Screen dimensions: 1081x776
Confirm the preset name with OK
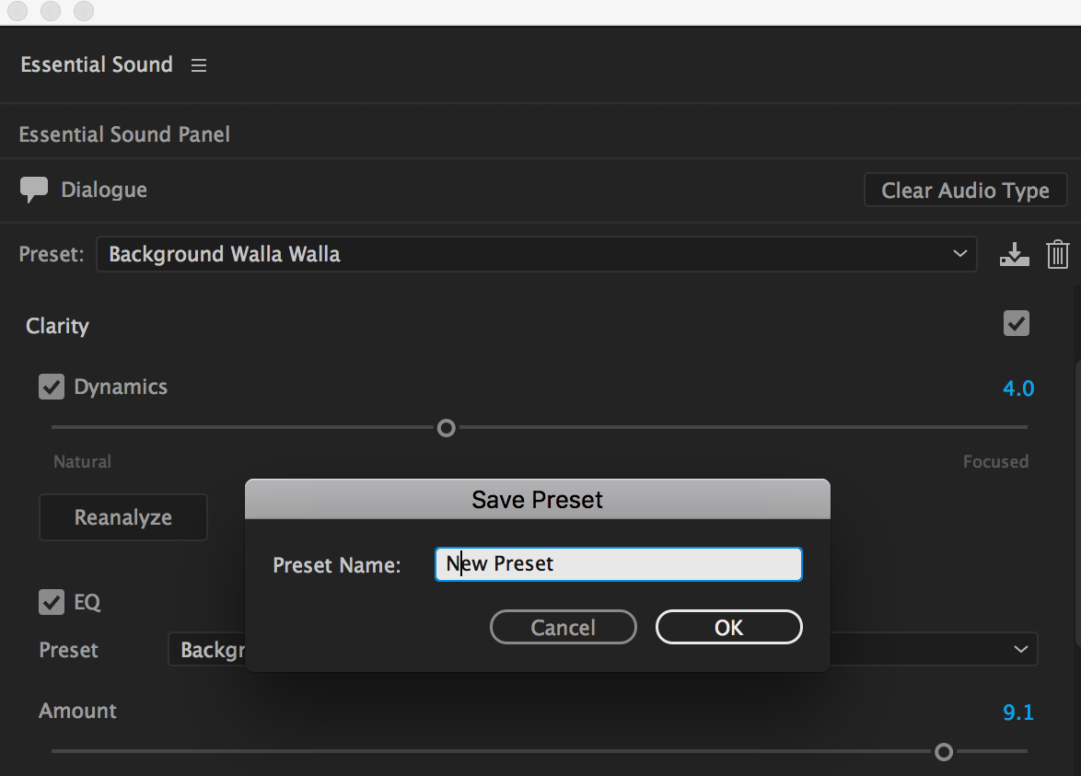(728, 628)
